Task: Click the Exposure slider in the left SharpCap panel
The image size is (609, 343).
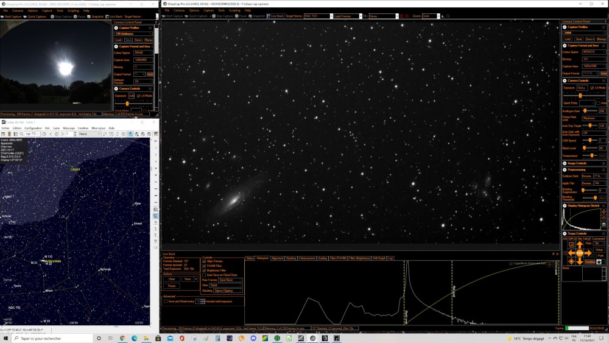Action: coord(133,104)
